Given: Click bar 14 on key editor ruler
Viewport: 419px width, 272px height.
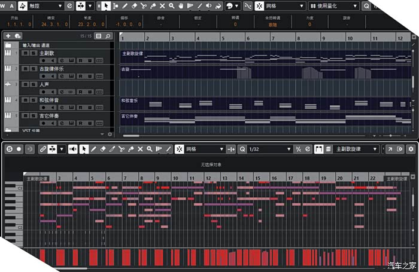Looking at the screenshot, I should coord(241,178).
